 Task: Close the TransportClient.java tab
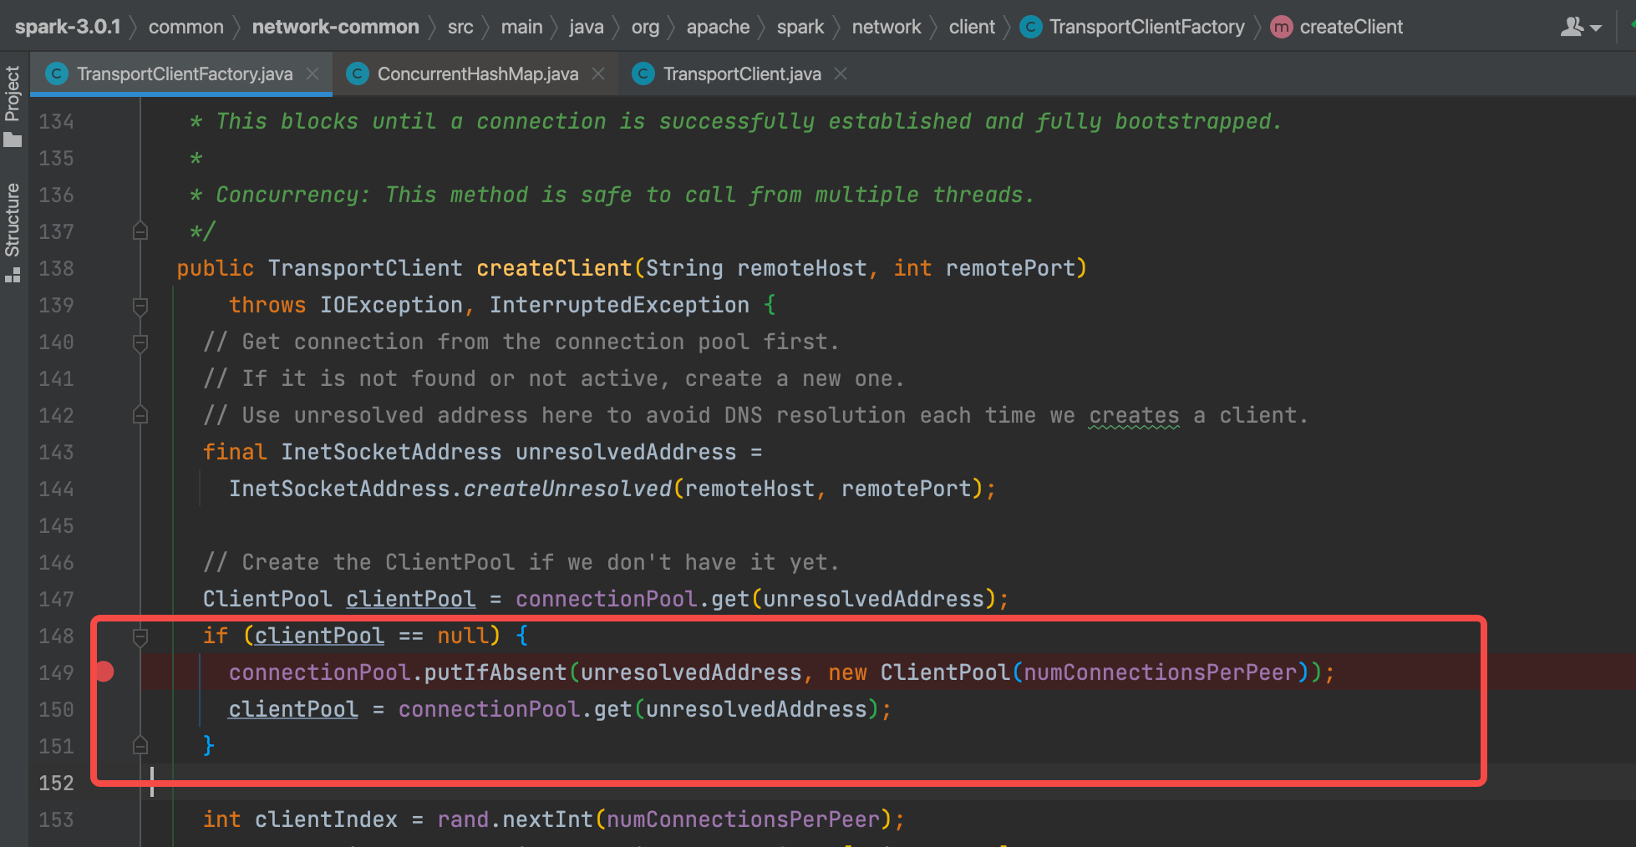[x=841, y=74]
